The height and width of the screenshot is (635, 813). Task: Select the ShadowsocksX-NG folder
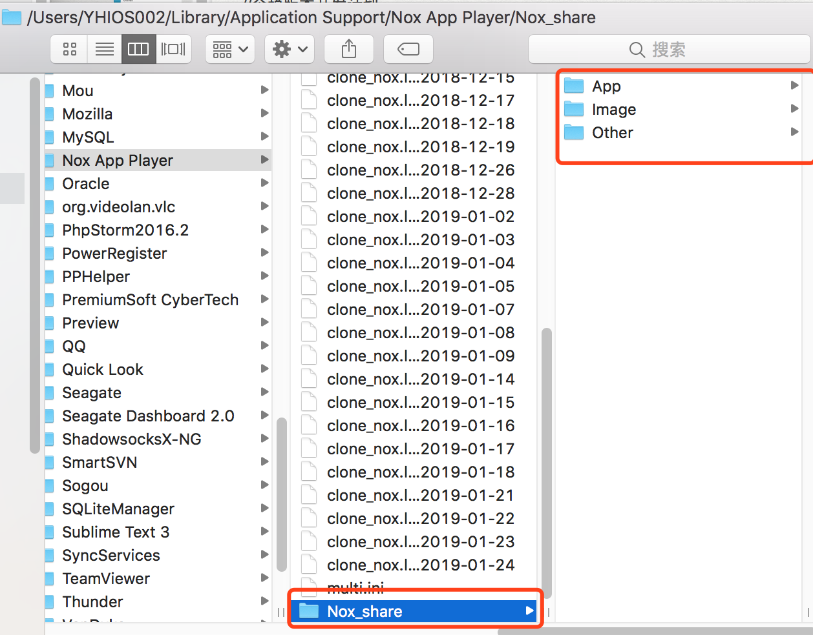pos(158,439)
